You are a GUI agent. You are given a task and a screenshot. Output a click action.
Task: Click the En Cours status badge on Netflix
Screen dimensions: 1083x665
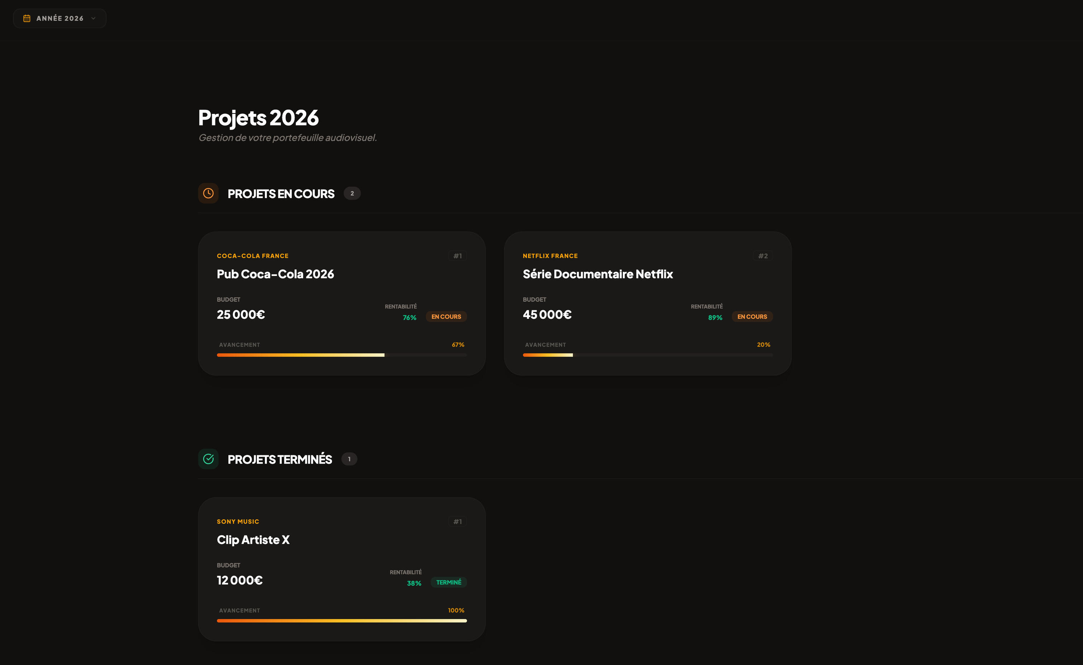click(x=752, y=317)
